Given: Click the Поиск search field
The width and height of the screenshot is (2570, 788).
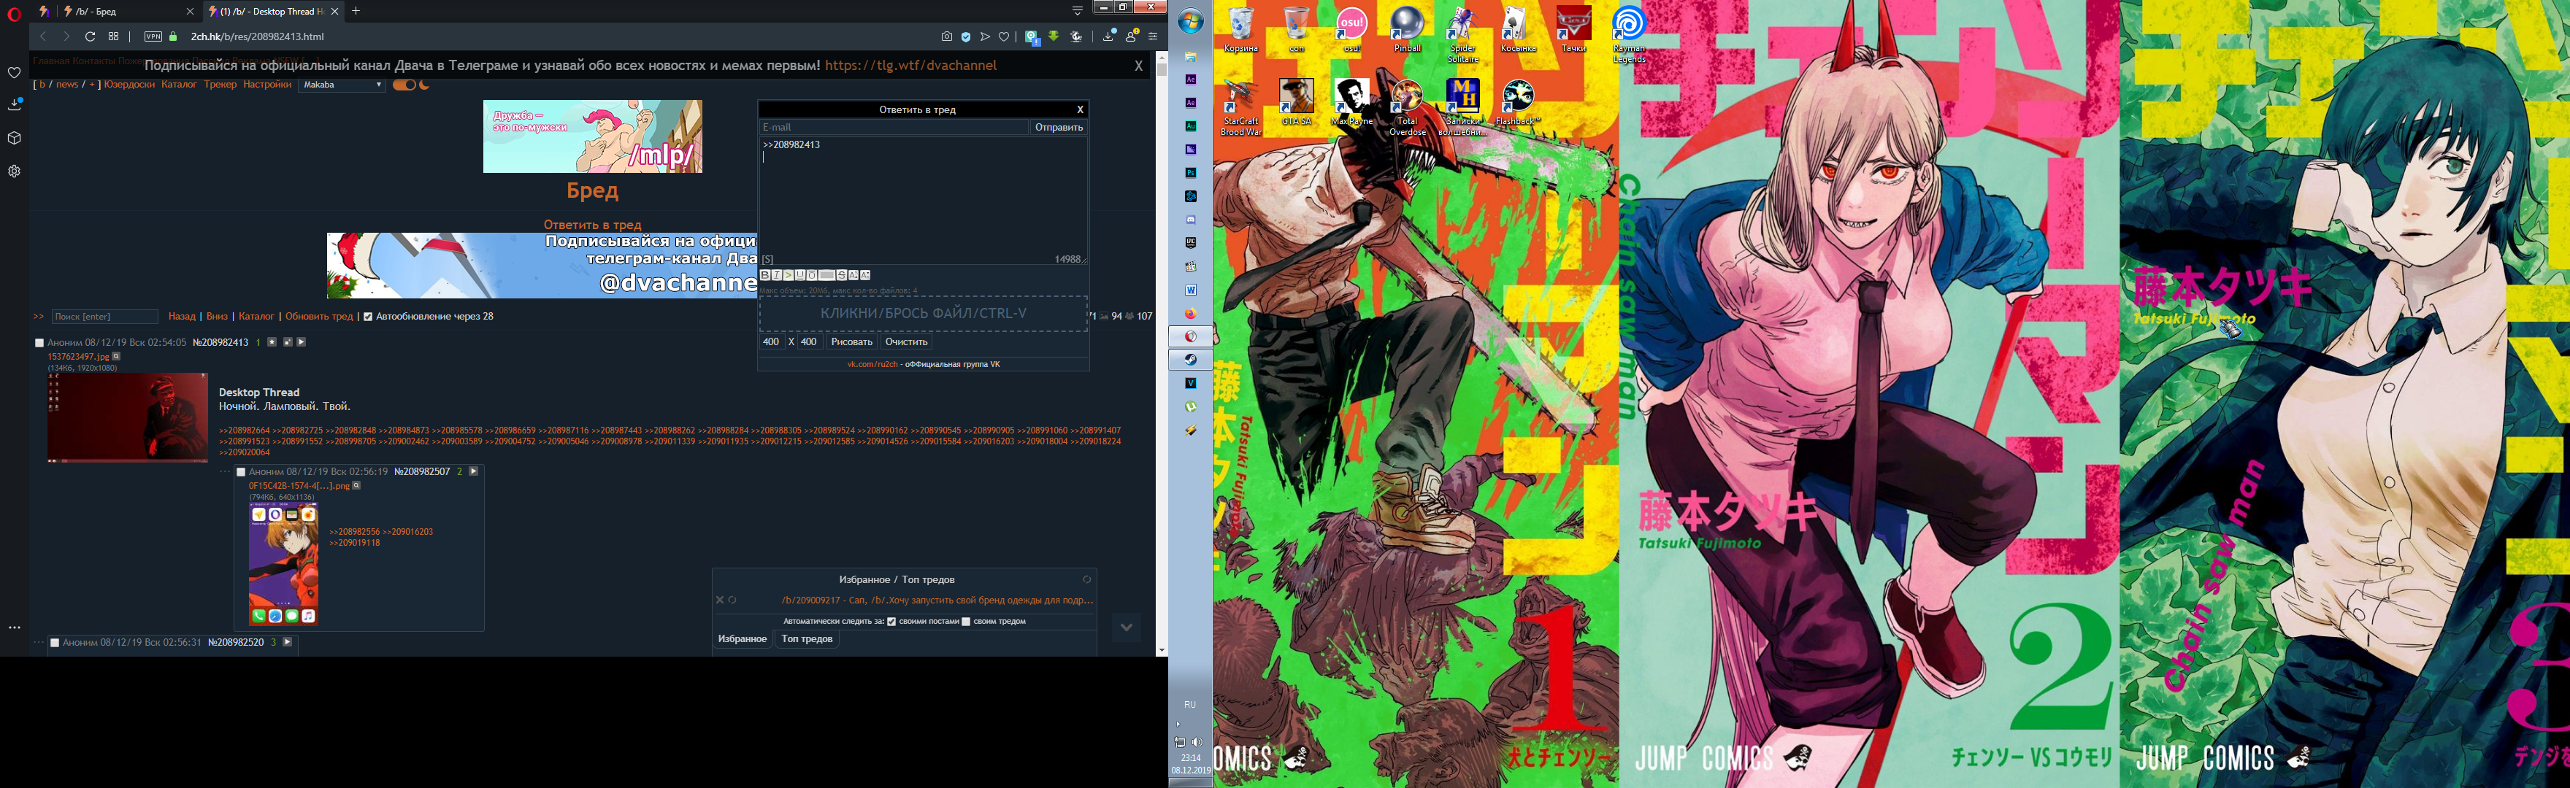Looking at the screenshot, I should [104, 316].
